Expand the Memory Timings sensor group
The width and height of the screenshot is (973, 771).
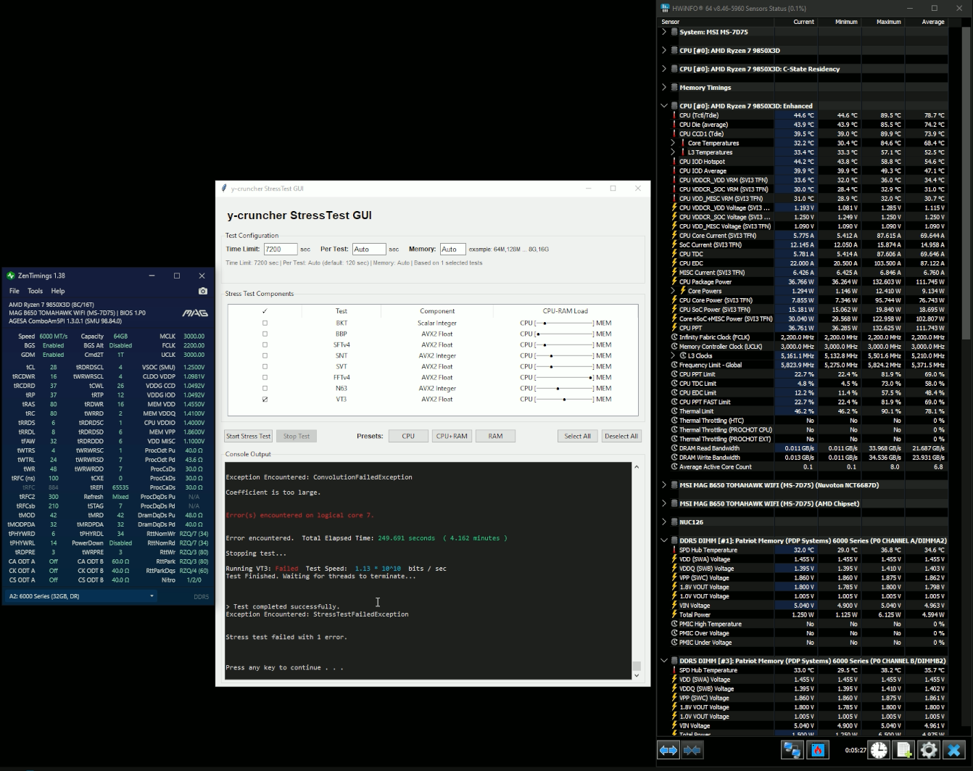664,87
